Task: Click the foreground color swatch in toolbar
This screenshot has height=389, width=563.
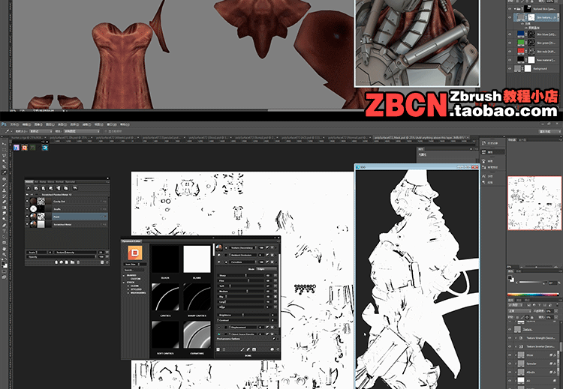Action: (x=3, y=264)
